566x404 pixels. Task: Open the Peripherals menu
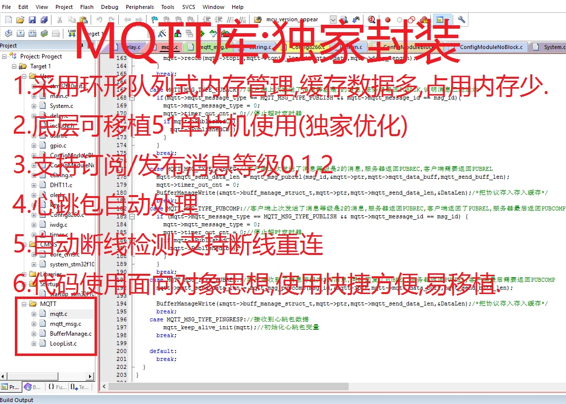[x=140, y=7]
